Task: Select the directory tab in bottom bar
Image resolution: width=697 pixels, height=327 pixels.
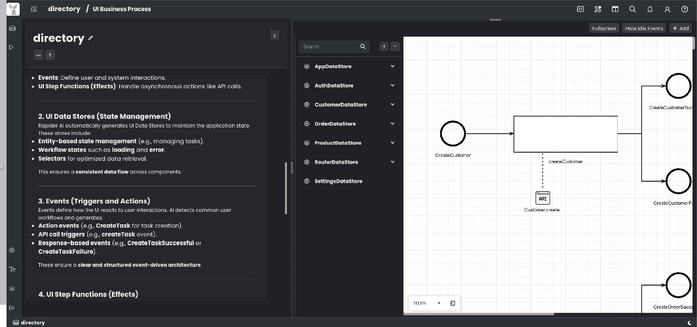Action: [29, 322]
